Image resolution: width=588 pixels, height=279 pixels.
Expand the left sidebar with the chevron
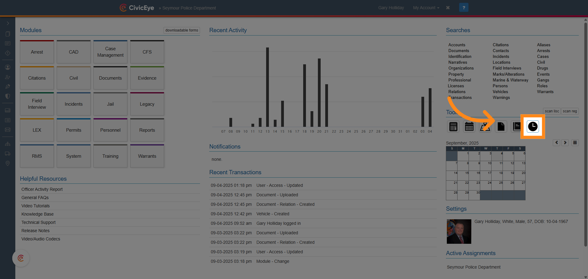coord(8,23)
